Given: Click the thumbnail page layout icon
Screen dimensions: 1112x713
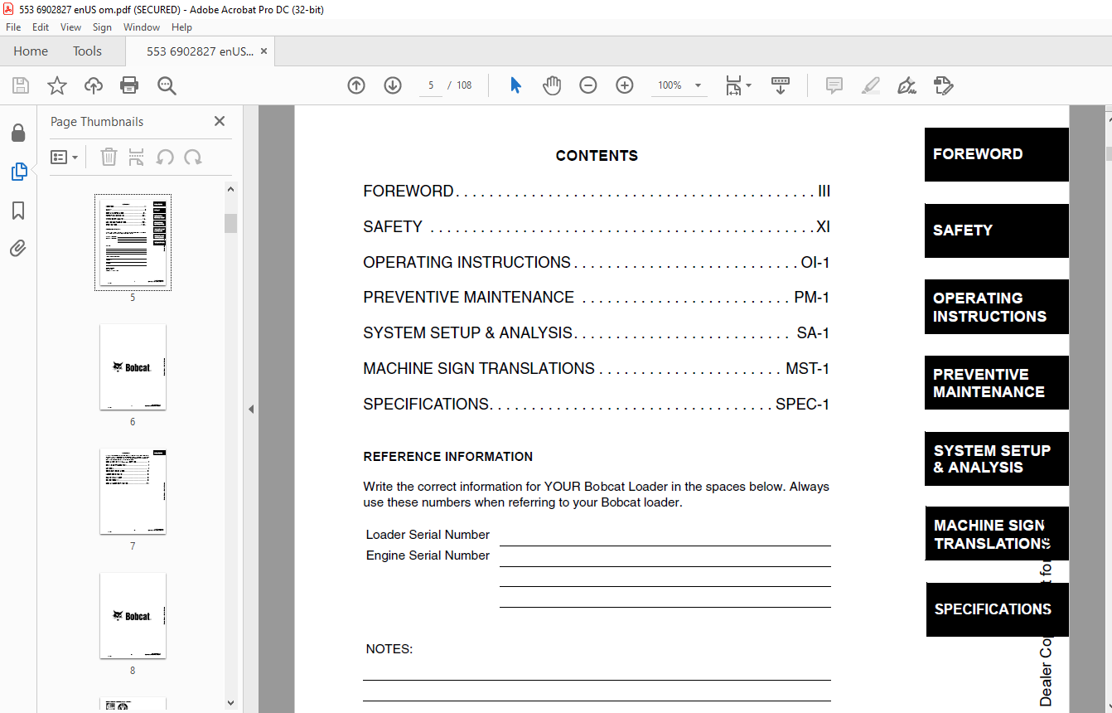Looking at the screenshot, I should [x=137, y=157].
